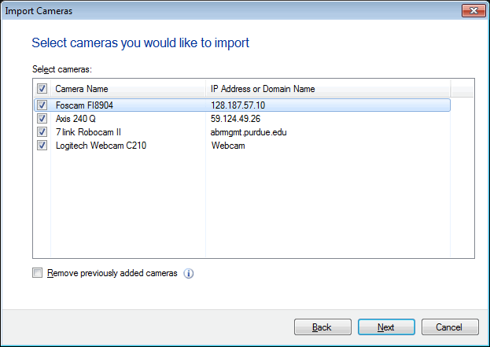Enable Remove previously added cameras option
Viewport: 490px width, 347px height.
(38, 273)
